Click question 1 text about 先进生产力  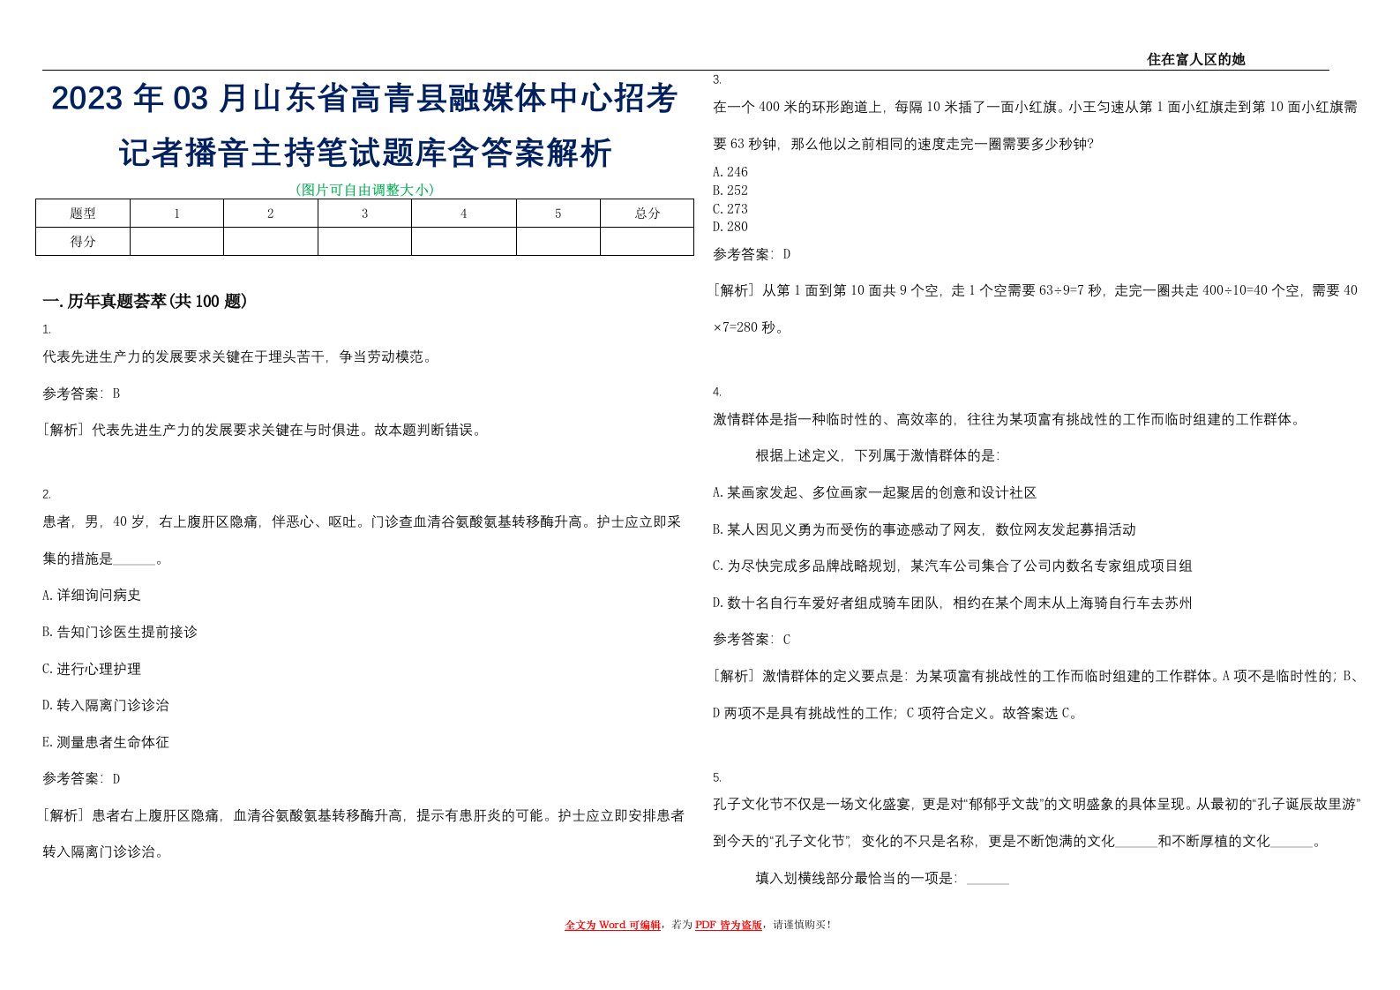[x=237, y=357]
